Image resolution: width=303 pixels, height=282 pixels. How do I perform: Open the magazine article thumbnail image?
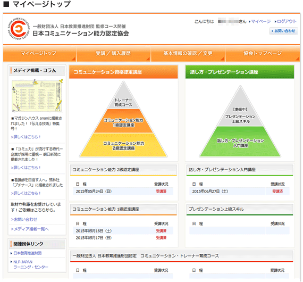pyautogui.click(x=37, y=96)
